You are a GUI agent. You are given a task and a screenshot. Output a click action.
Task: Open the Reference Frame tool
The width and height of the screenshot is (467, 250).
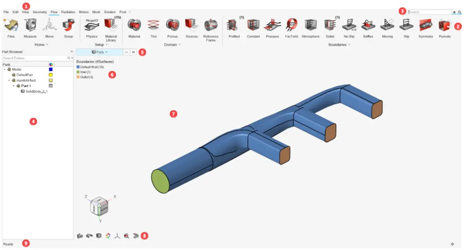[x=210, y=26]
